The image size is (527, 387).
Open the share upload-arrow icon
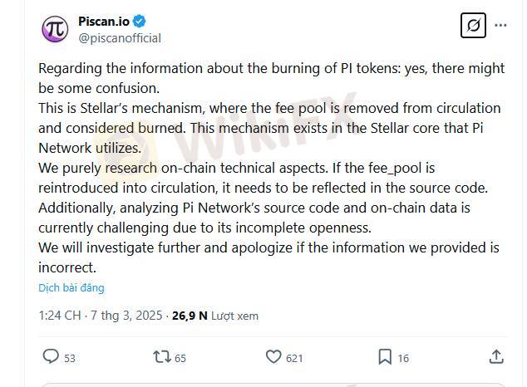[x=496, y=356]
